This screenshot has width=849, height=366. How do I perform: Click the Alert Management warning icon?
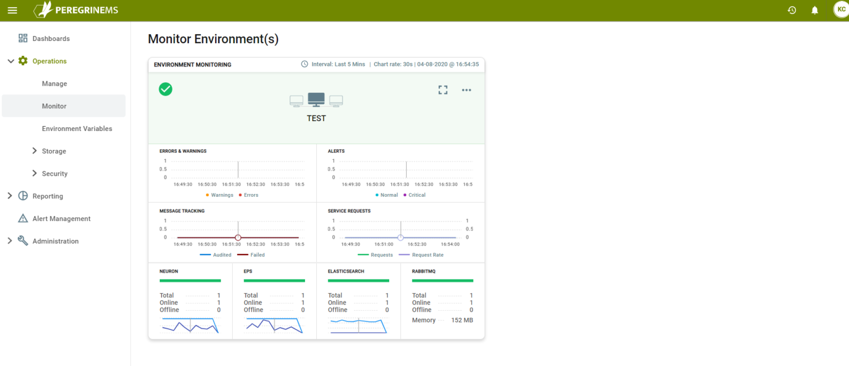click(x=23, y=218)
